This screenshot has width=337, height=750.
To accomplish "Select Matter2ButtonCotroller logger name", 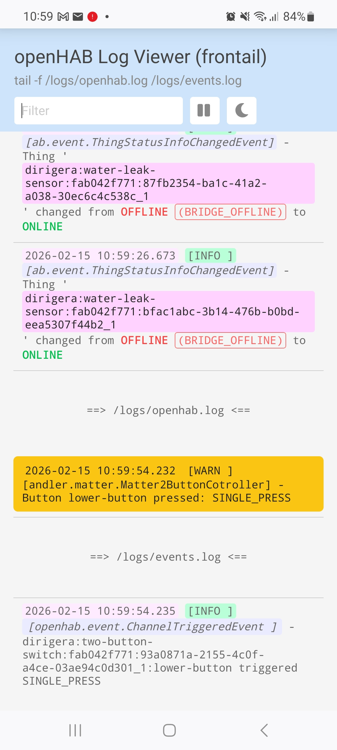I will coord(147,485).
